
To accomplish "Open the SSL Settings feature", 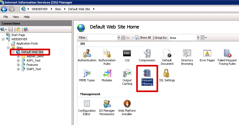I will pos(167,75).
